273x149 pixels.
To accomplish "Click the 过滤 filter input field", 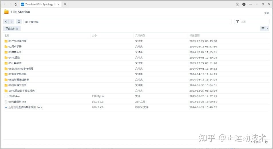I will click(x=252, y=22).
